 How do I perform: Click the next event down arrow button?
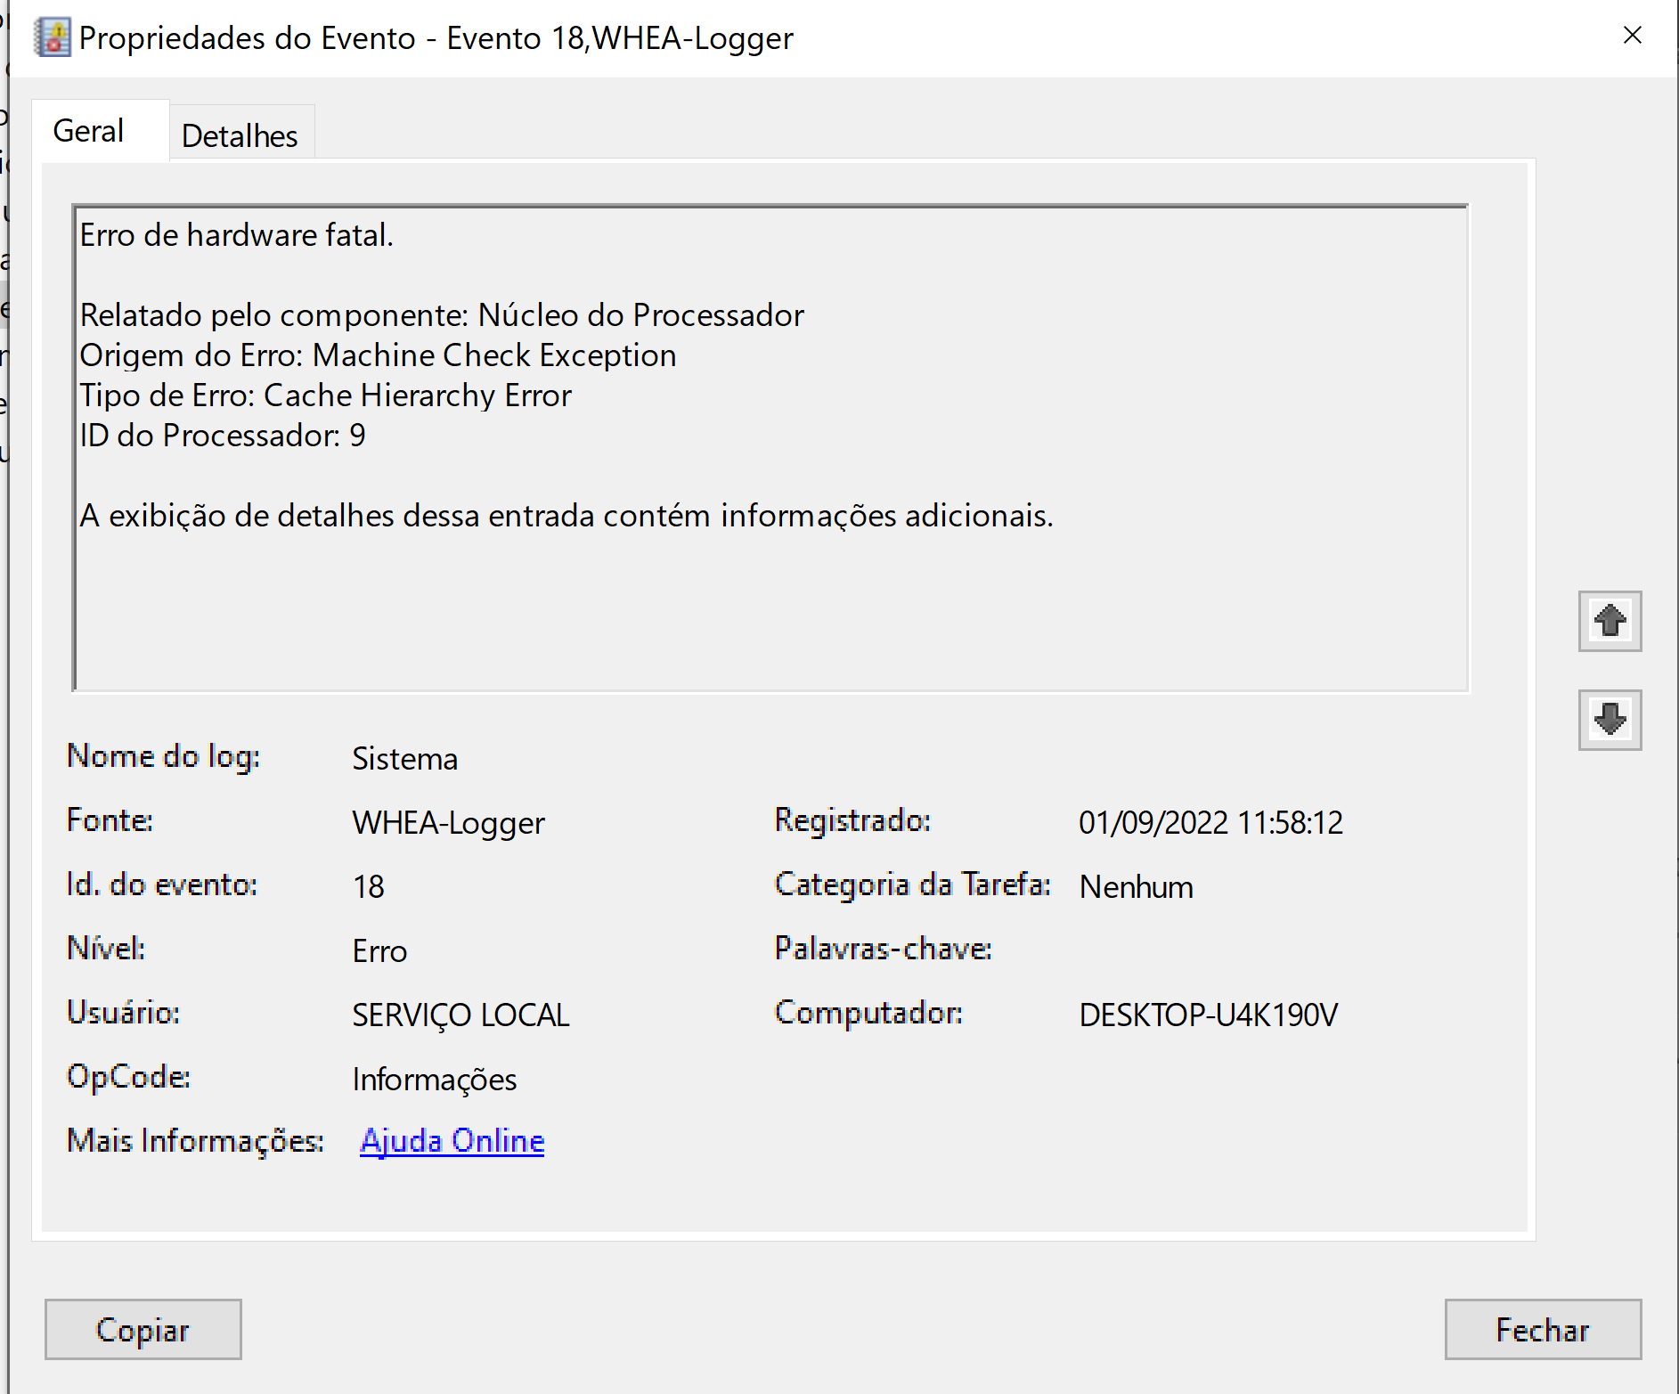pyautogui.click(x=1610, y=720)
